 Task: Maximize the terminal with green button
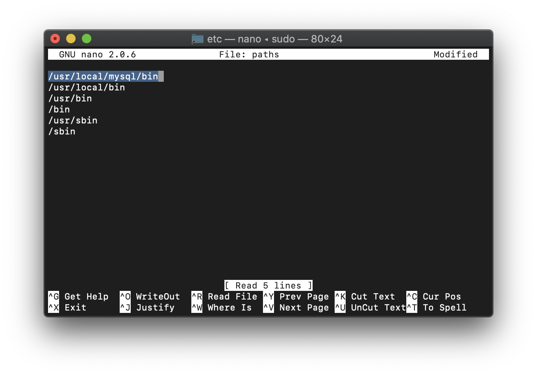click(87, 39)
